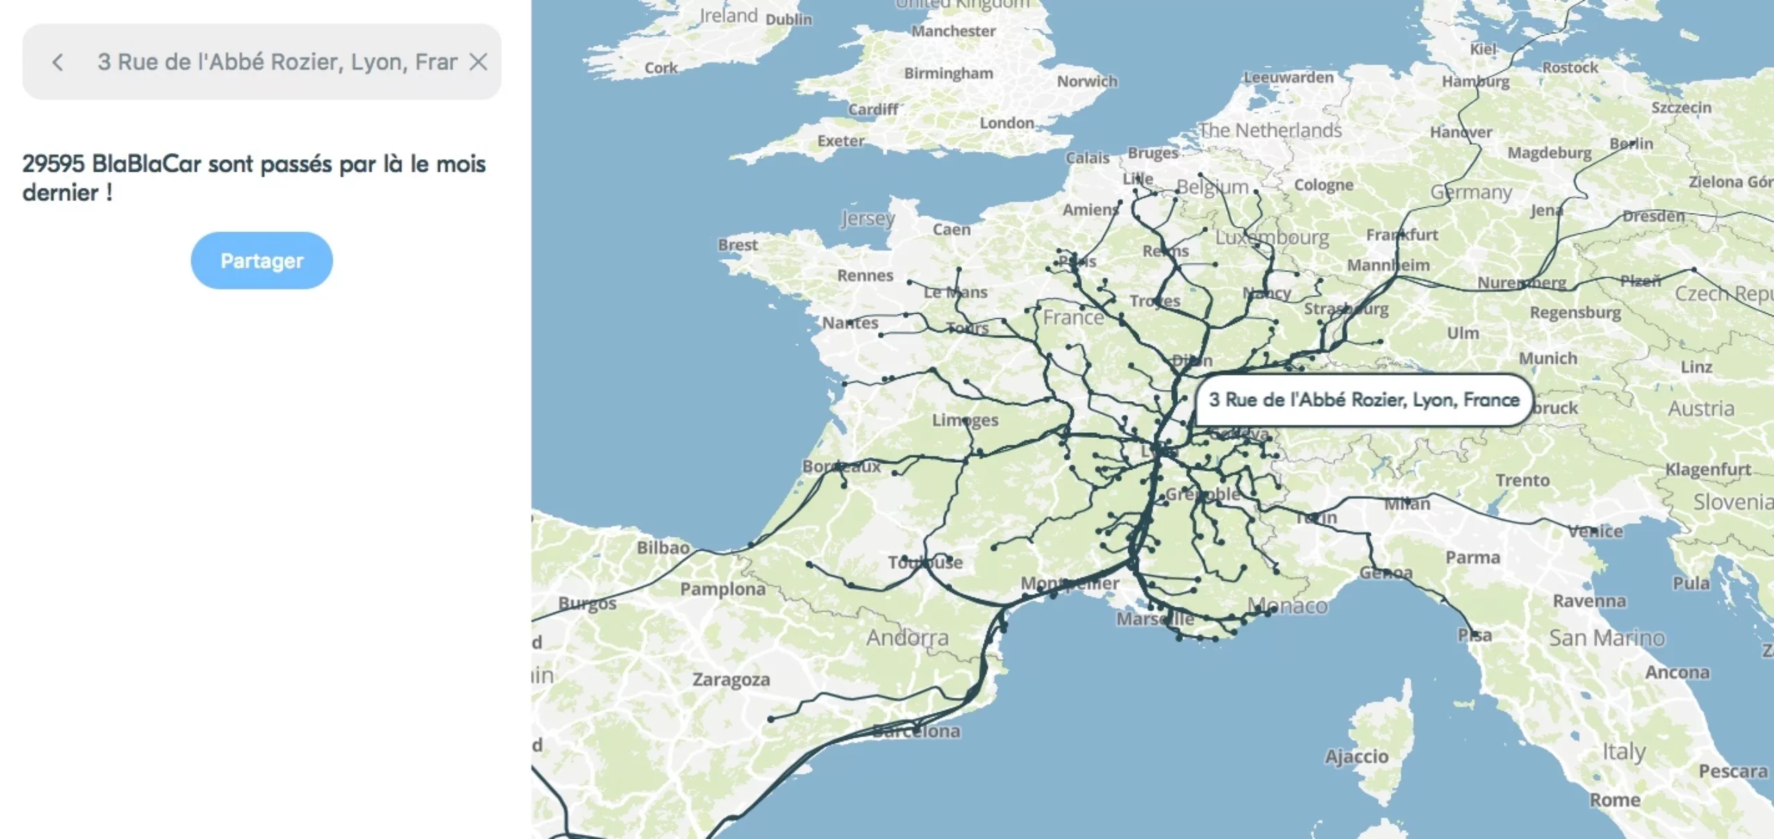Select the Manchester label on the map
The image size is (1774, 839).
click(x=953, y=31)
